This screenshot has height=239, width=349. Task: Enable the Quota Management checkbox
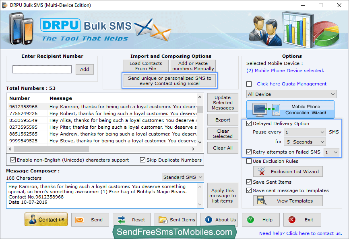click(249, 84)
